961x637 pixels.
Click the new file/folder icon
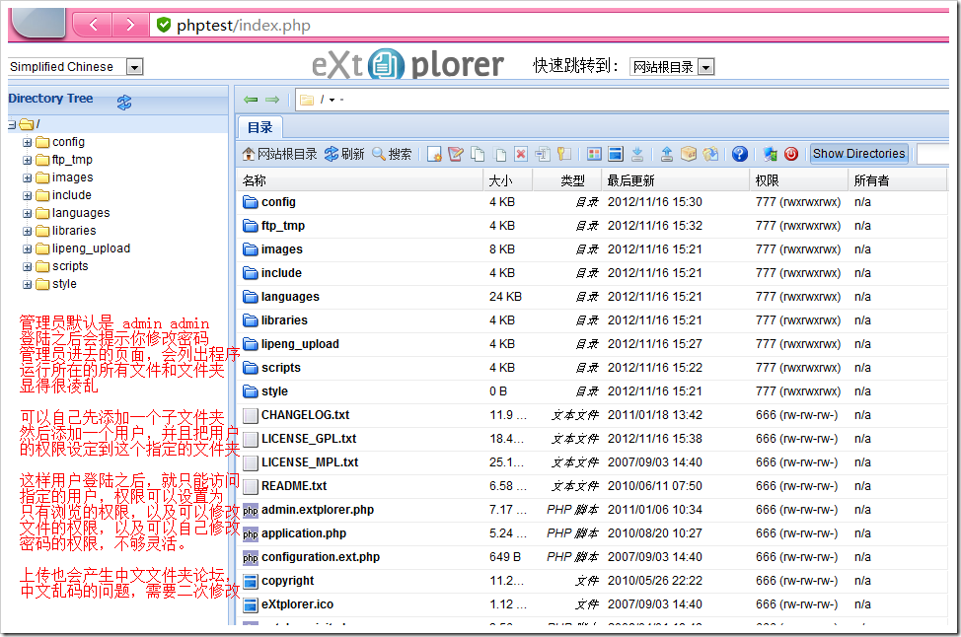click(434, 154)
